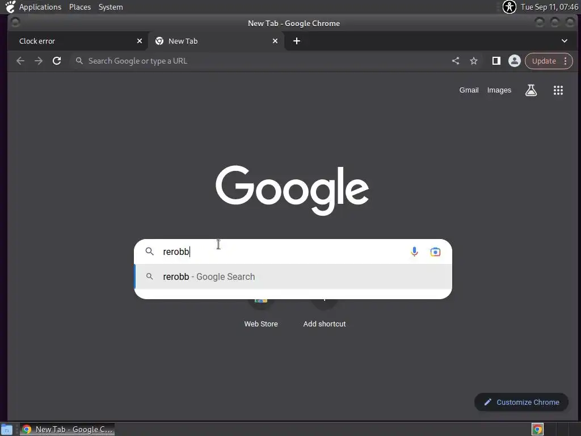
Task: Click the show desktop icon in taskbar
Action: pos(7,429)
